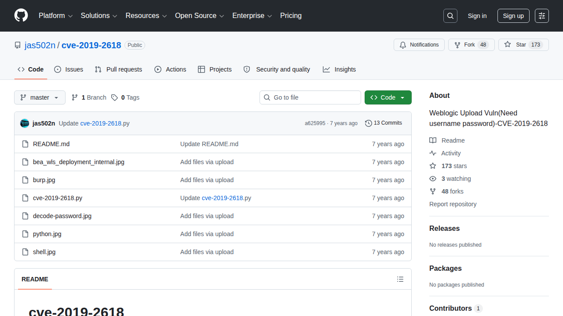Open the green Code dropdown button
This screenshot has width=563, height=316.
(388, 97)
